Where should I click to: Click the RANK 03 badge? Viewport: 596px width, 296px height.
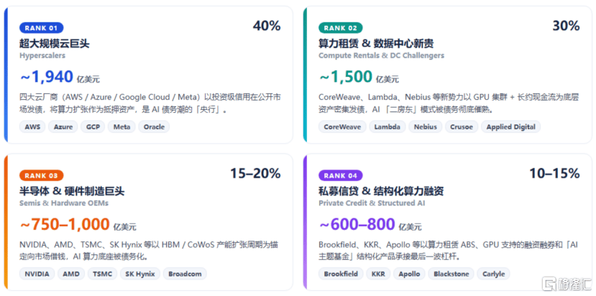pyautogui.click(x=42, y=175)
